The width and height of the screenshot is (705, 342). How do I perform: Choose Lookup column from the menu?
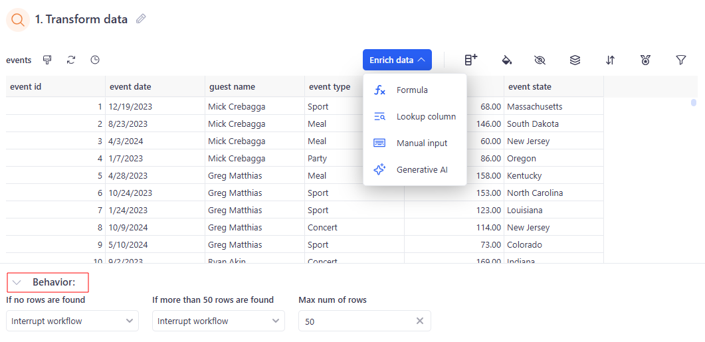pyautogui.click(x=415, y=117)
